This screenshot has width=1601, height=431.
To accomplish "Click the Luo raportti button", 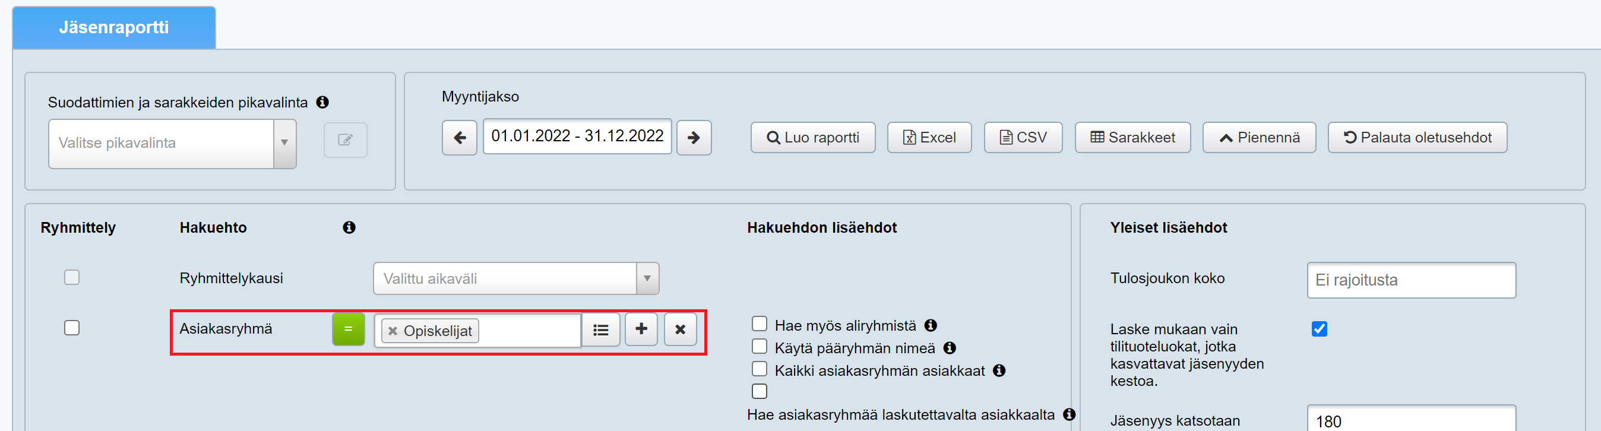I will (812, 137).
